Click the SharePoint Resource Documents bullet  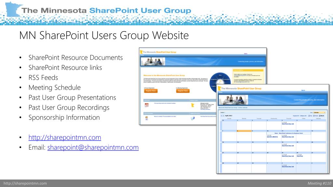click(x=75, y=58)
